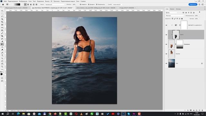Choose the radial gradient type
The width and height of the screenshot is (206, 116).
[x=28, y=5]
